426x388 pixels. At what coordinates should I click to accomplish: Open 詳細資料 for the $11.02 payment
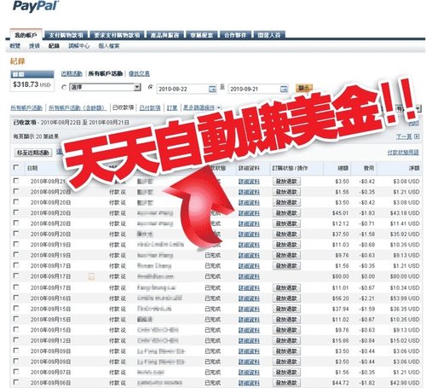point(249,320)
